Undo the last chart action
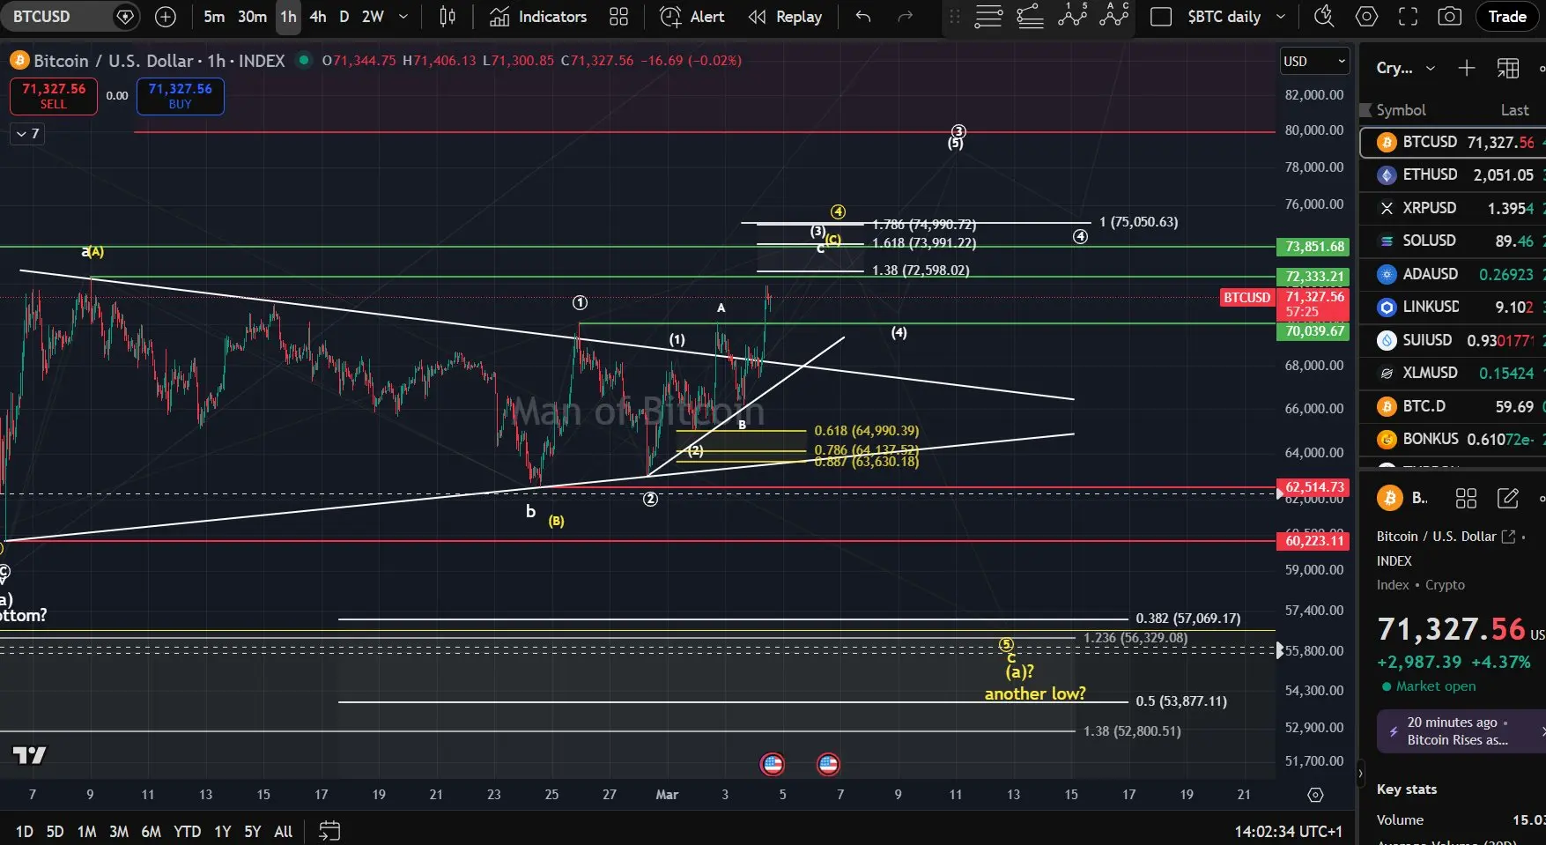1546x845 pixels. click(863, 17)
